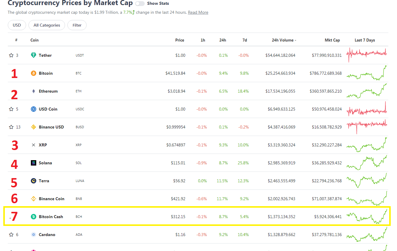
Task: Sort the table by Coin name
Action: [34, 40]
